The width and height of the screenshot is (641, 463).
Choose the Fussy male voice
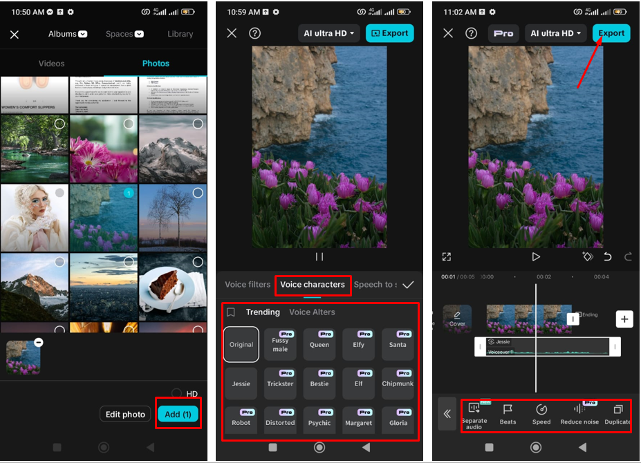(280, 345)
